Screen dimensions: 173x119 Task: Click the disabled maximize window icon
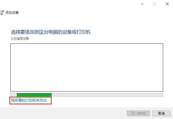coord(155,4)
